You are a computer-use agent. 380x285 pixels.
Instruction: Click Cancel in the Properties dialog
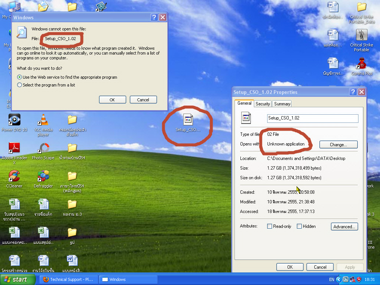[320, 267]
